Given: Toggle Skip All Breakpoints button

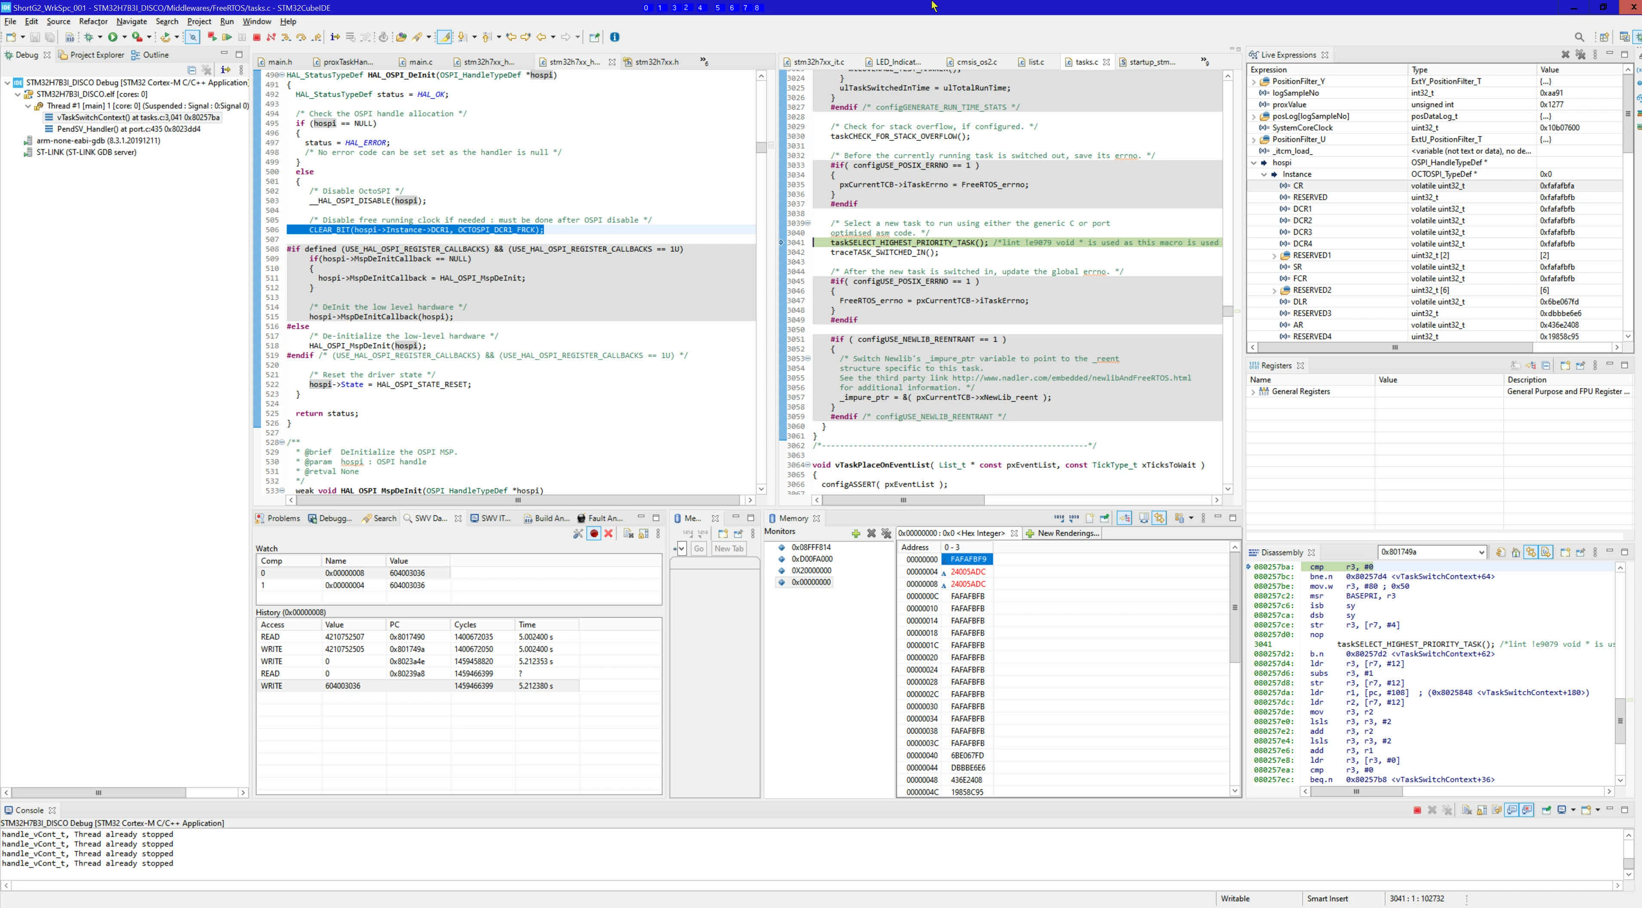Looking at the screenshot, I should tap(192, 37).
